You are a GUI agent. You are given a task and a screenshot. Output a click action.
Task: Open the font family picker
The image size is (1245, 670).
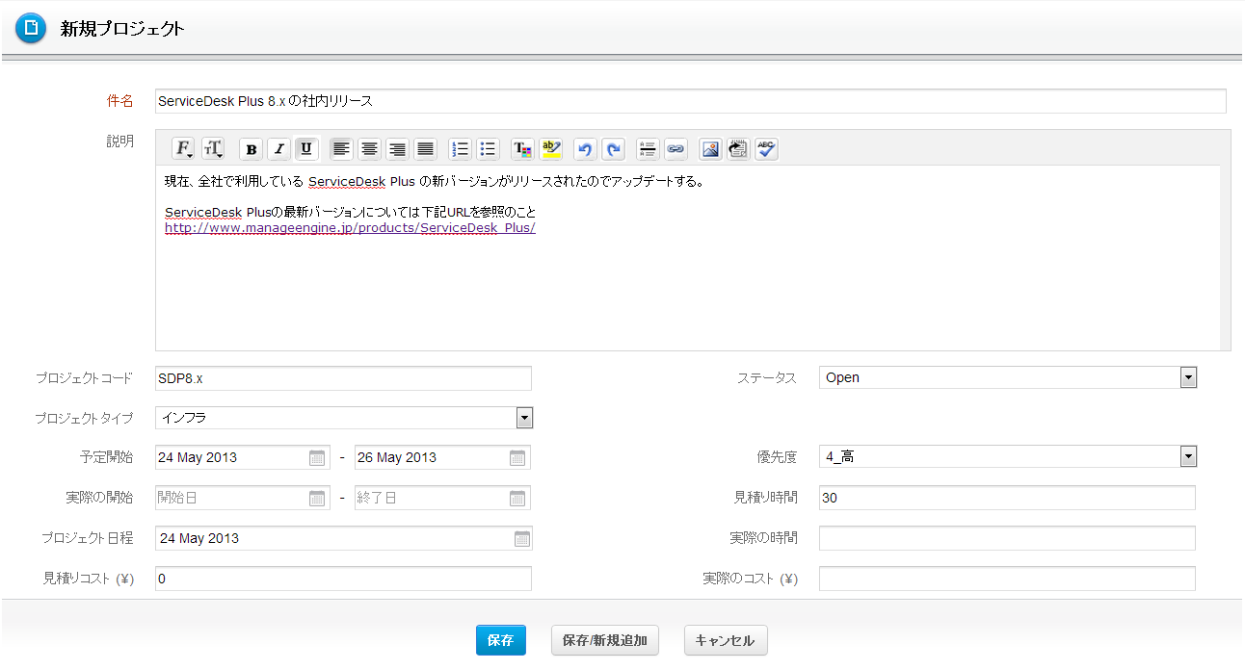pos(183,149)
